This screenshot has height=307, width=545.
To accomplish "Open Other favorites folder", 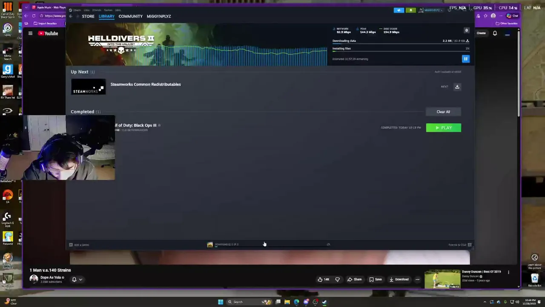I will (507, 23).
